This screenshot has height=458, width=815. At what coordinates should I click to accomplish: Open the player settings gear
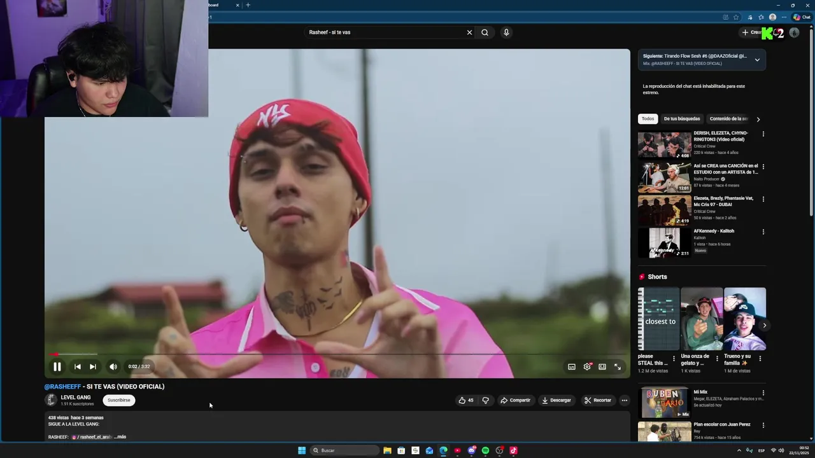[x=587, y=366]
